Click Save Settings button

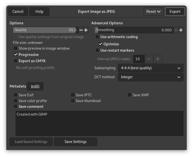point(75,142)
